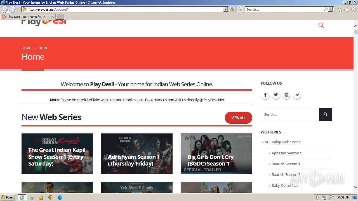Refresh the page with refresh icon
Screen dimensions: 358x201
click(x=240, y=9)
